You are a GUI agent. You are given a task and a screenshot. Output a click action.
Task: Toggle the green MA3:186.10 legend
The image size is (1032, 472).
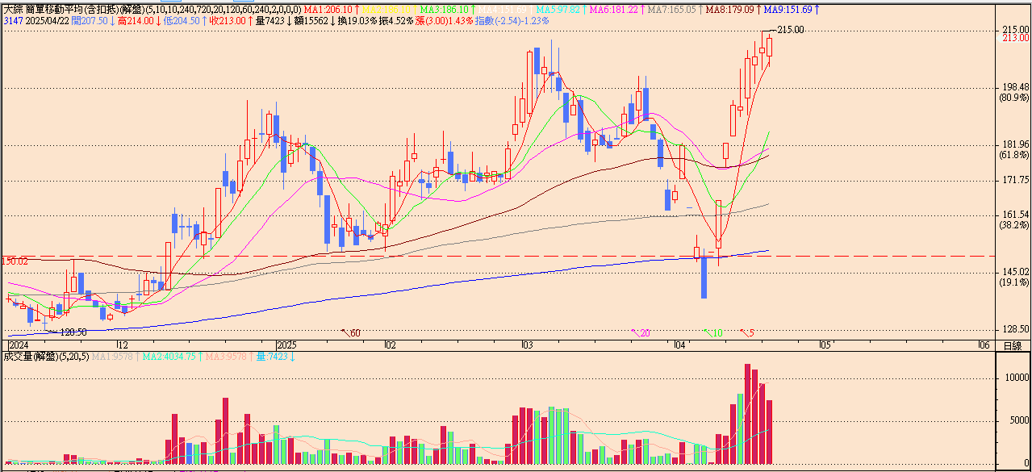(x=447, y=10)
